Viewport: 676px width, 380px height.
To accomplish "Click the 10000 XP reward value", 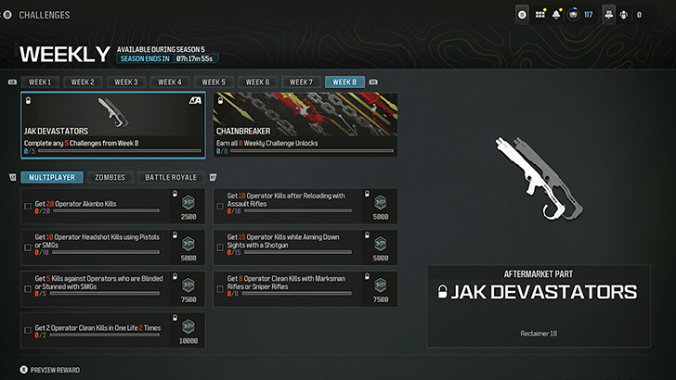I will (188, 341).
